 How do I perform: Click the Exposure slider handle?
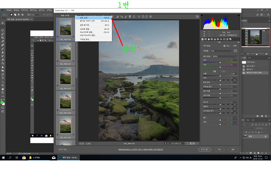(220, 76)
